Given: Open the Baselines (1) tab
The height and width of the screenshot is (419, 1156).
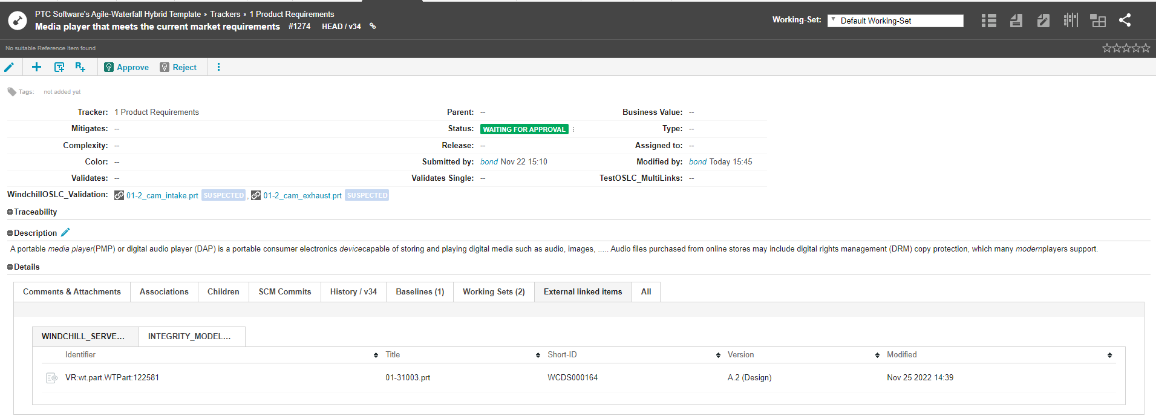Looking at the screenshot, I should [x=420, y=292].
